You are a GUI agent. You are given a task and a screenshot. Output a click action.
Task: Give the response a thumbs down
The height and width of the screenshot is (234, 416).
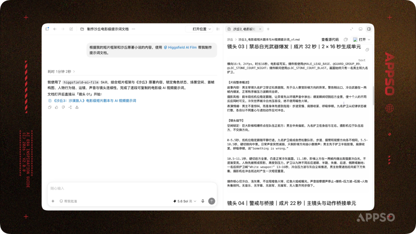point(63,107)
